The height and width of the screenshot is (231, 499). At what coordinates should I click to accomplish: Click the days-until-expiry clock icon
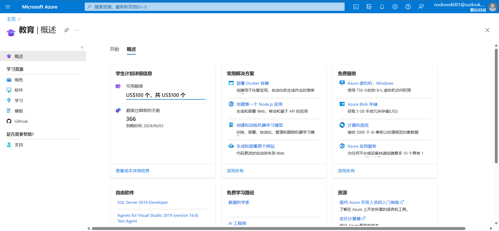pyautogui.click(x=118, y=110)
